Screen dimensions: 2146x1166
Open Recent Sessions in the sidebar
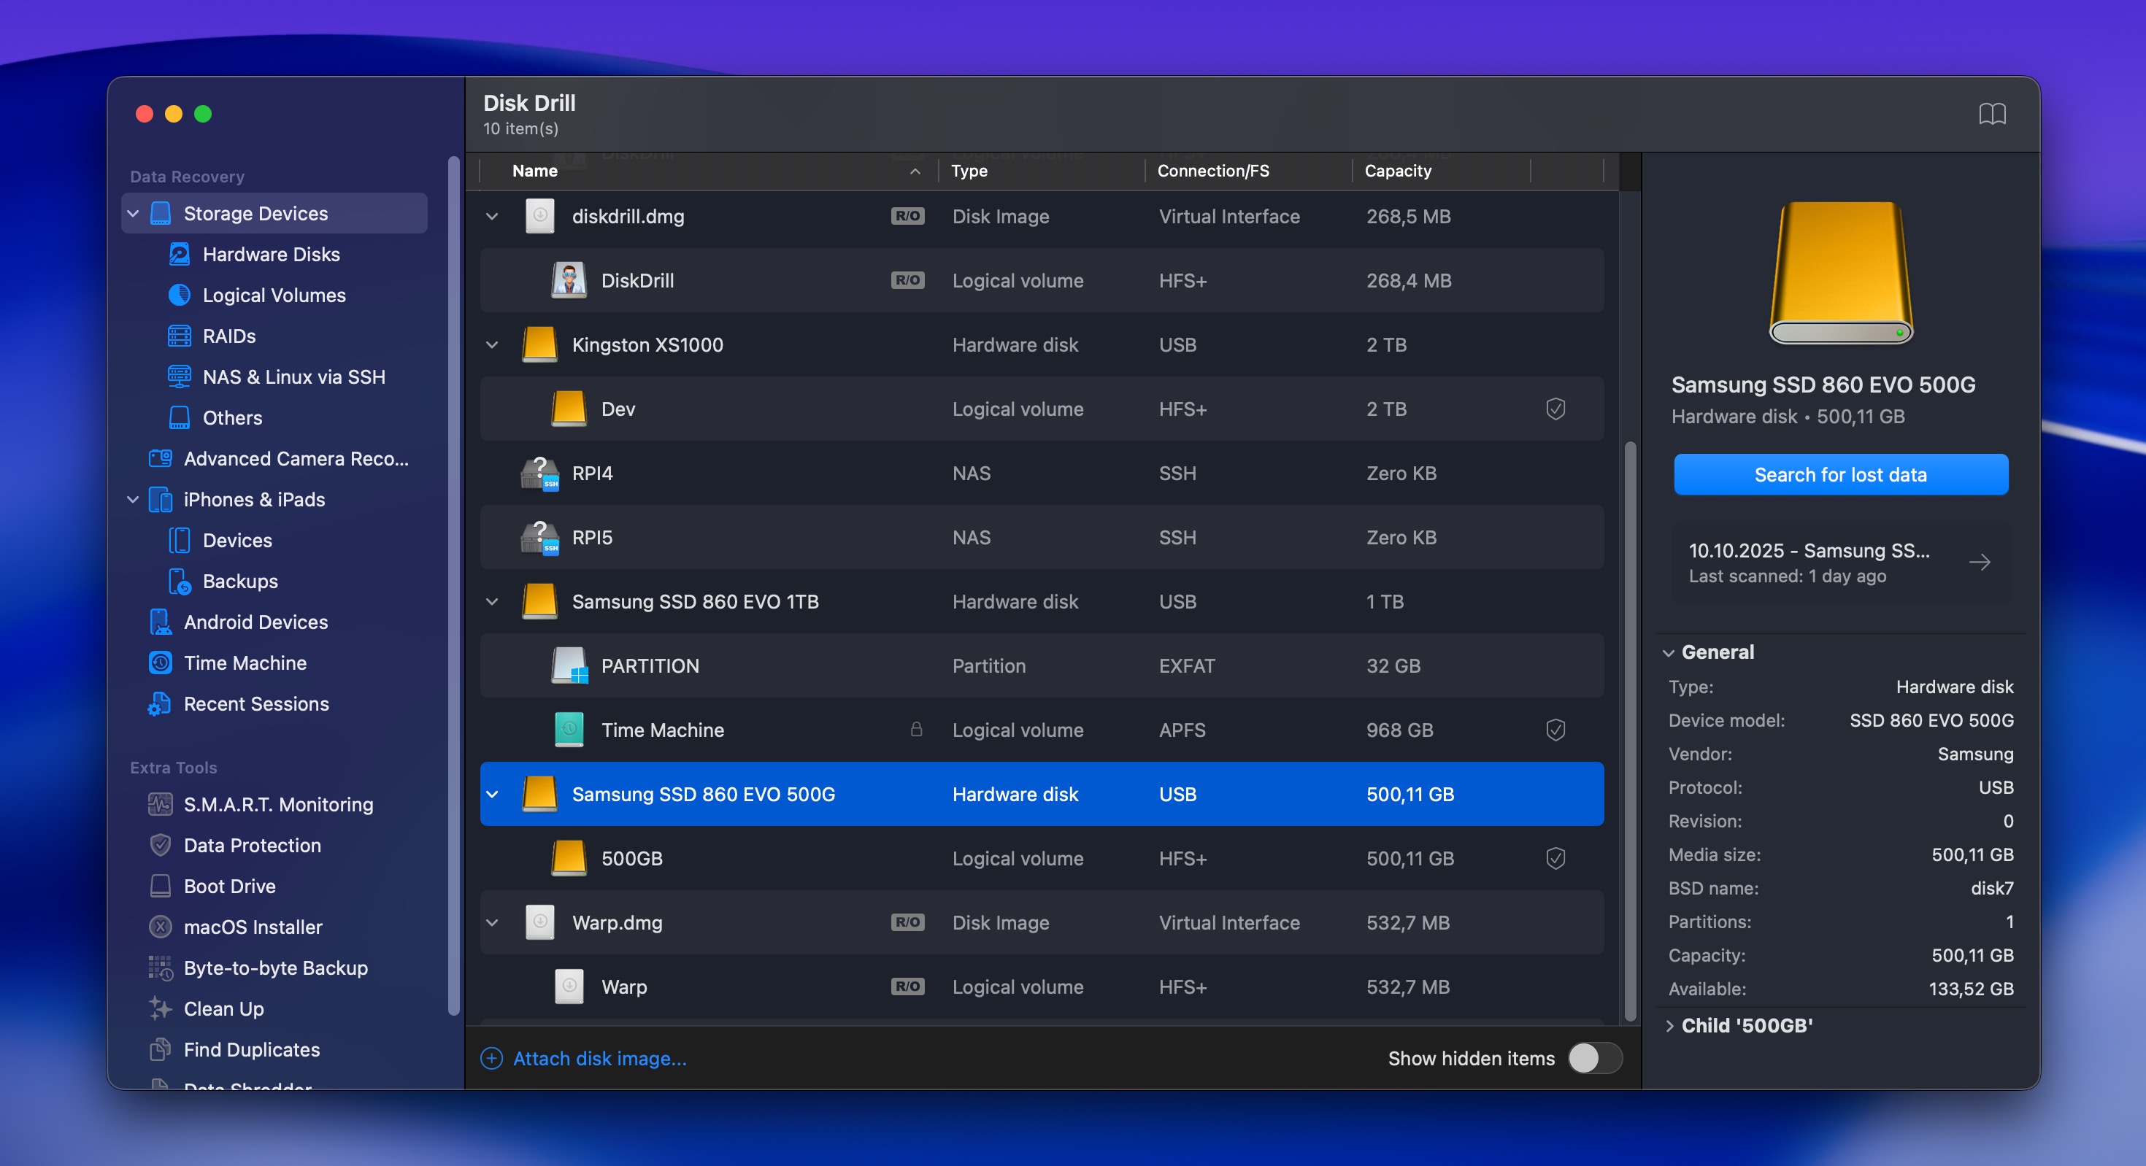pos(255,704)
